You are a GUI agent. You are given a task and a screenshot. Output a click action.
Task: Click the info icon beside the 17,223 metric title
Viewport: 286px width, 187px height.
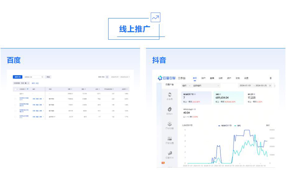click(x=254, y=94)
